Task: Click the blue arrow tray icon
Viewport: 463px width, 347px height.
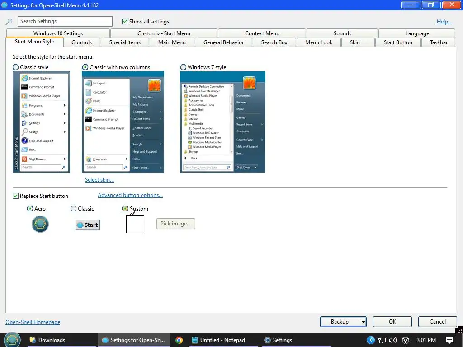Action: (x=371, y=340)
